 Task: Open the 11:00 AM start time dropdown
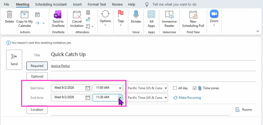point(120,88)
